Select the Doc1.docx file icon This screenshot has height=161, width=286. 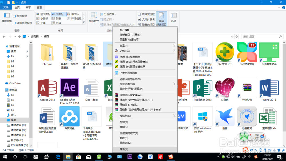(92, 88)
